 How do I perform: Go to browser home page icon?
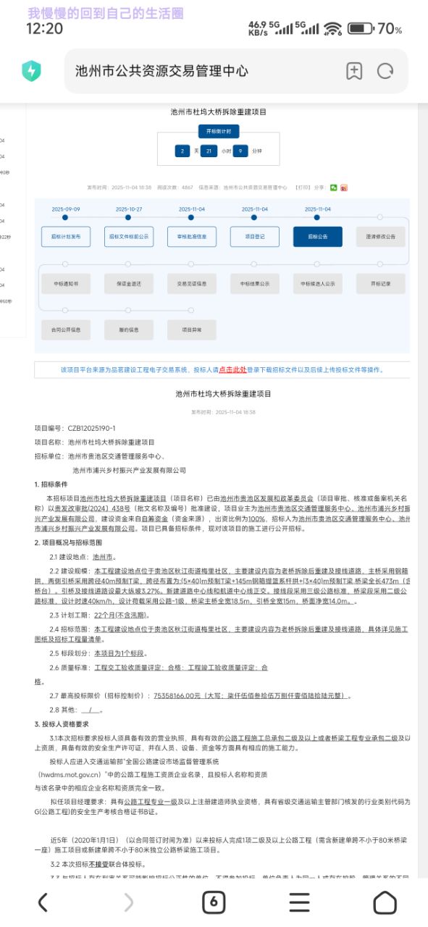pyautogui.click(x=385, y=902)
